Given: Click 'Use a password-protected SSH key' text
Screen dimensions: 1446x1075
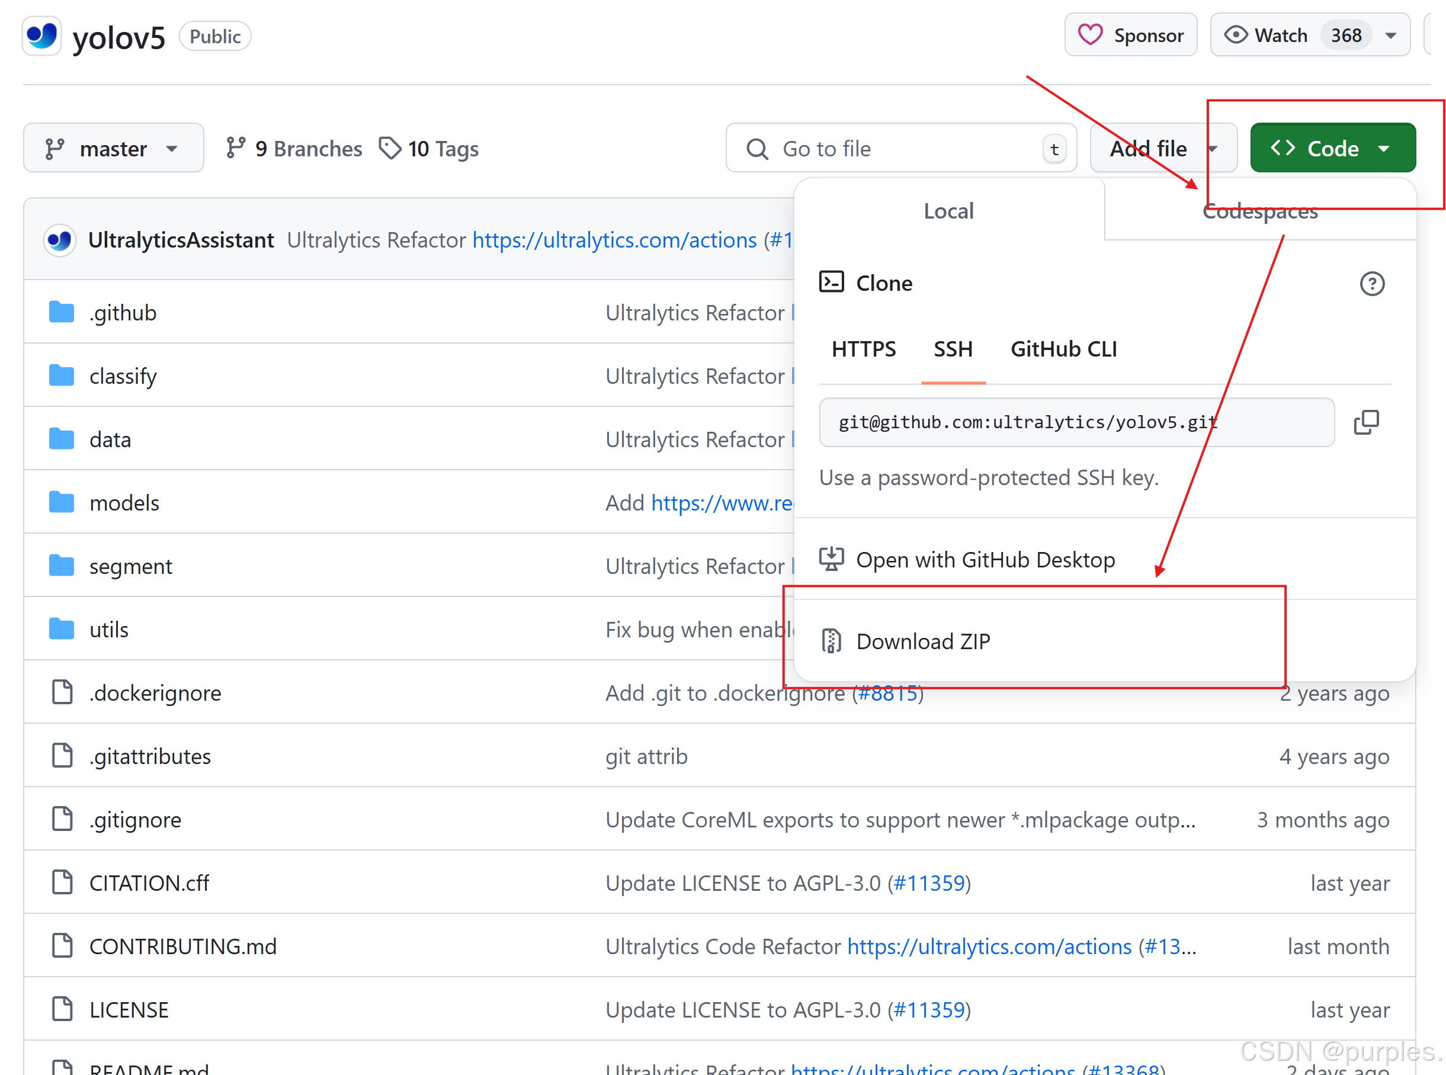Looking at the screenshot, I should pos(989,477).
